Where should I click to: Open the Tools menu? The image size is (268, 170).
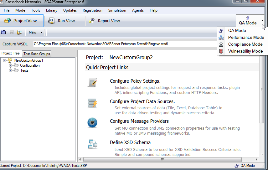pyautogui.click(x=36, y=10)
